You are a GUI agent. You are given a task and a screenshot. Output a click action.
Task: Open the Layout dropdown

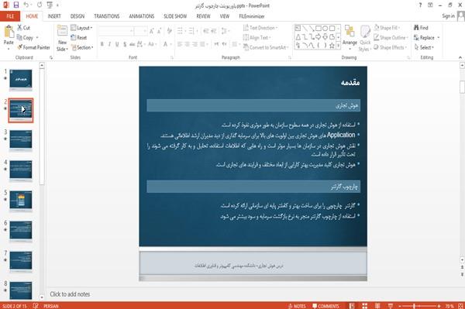81,28
